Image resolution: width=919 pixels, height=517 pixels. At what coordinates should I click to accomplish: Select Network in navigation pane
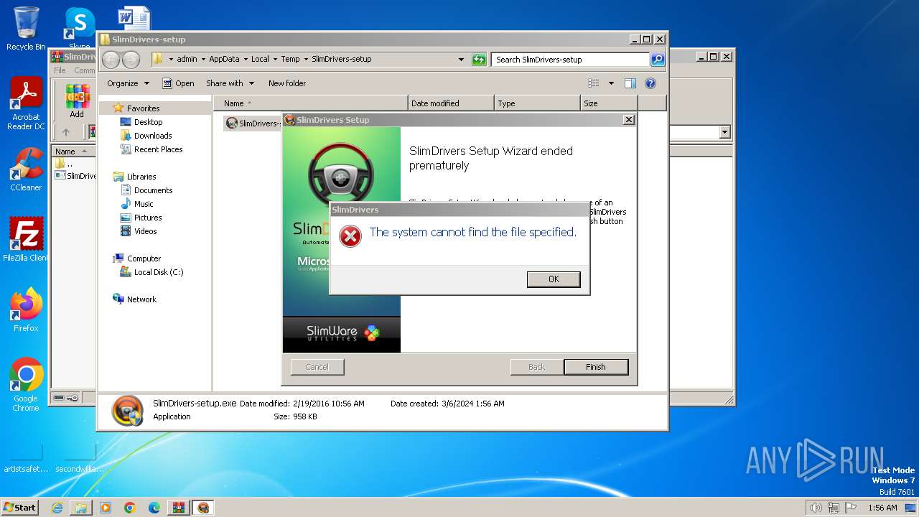pyautogui.click(x=141, y=299)
